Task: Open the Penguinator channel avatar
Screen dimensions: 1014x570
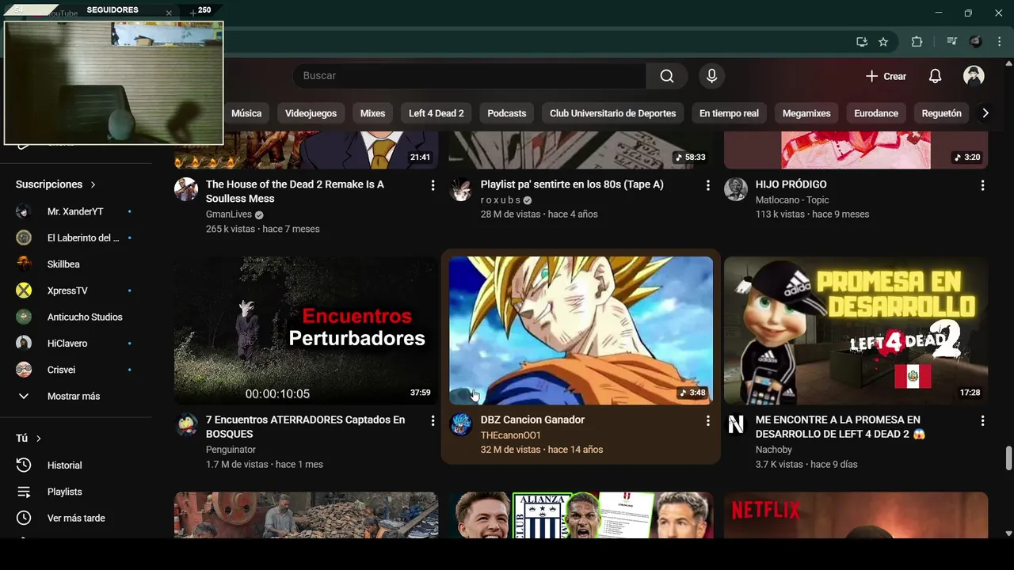Action: click(x=186, y=425)
